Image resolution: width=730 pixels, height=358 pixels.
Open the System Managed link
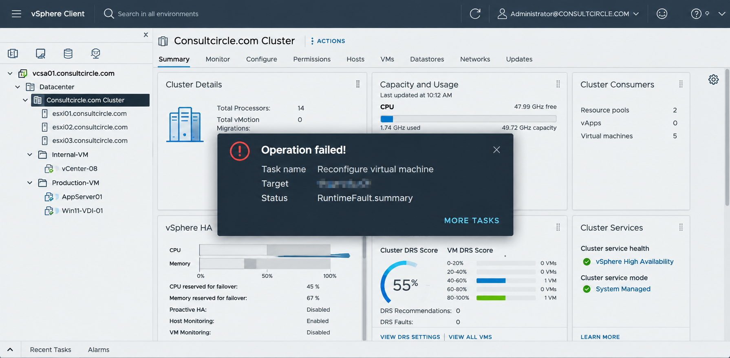[623, 289]
